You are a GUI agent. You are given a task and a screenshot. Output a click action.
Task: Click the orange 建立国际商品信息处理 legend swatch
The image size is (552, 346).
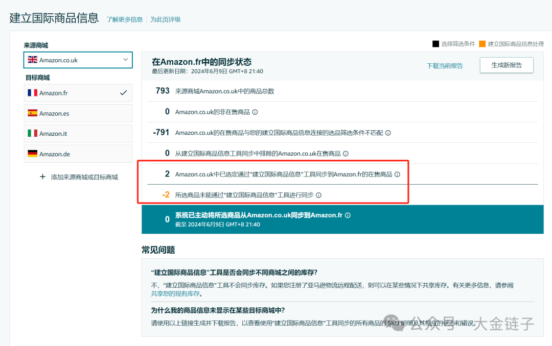click(x=482, y=43)
